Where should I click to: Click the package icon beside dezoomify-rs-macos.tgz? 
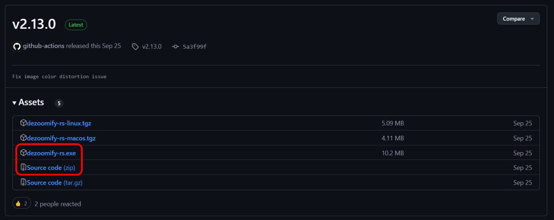23,138
